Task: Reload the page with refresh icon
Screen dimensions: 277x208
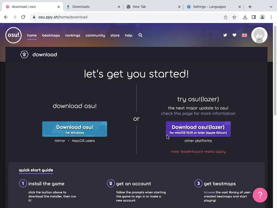Action: 23,17
